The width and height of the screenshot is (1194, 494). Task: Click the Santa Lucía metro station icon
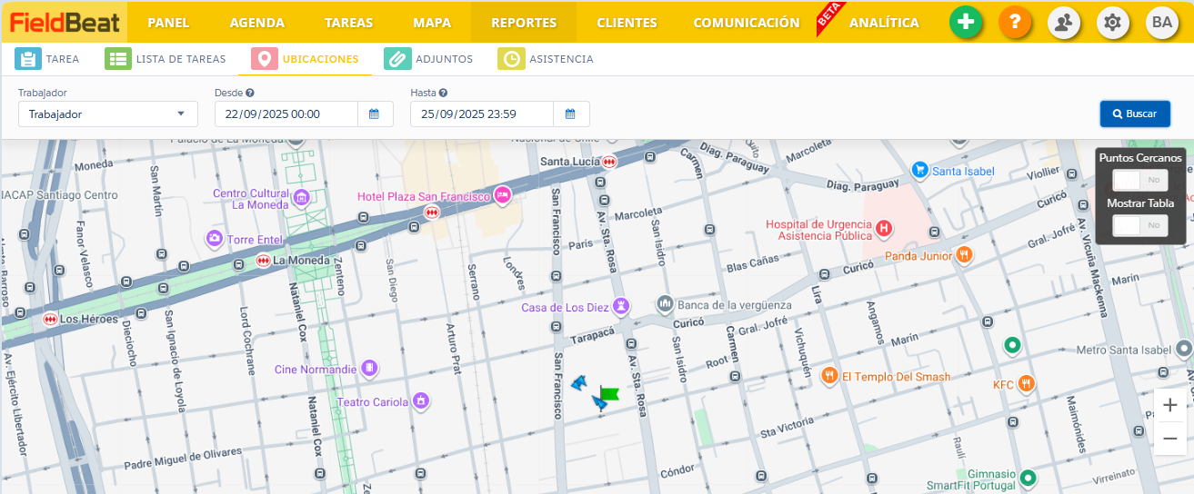[x=608, y=162]
